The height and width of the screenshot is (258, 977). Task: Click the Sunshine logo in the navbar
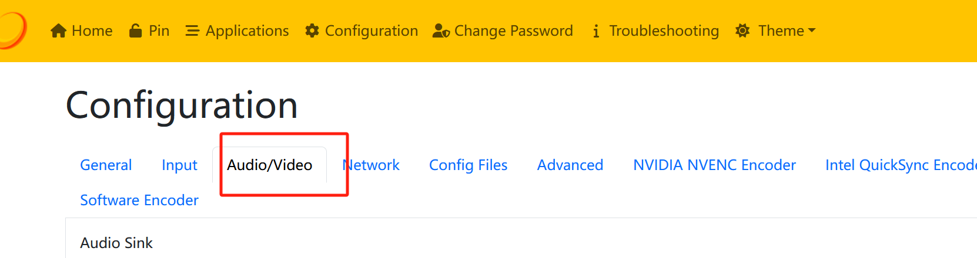[x=12, y=30]
